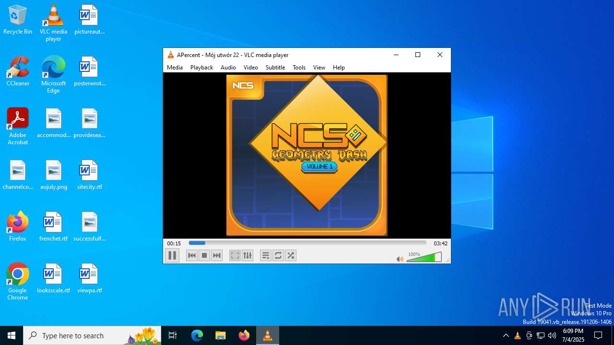Select the accommod... image file
Screen dimensions: 614x345
coord(53,123)
